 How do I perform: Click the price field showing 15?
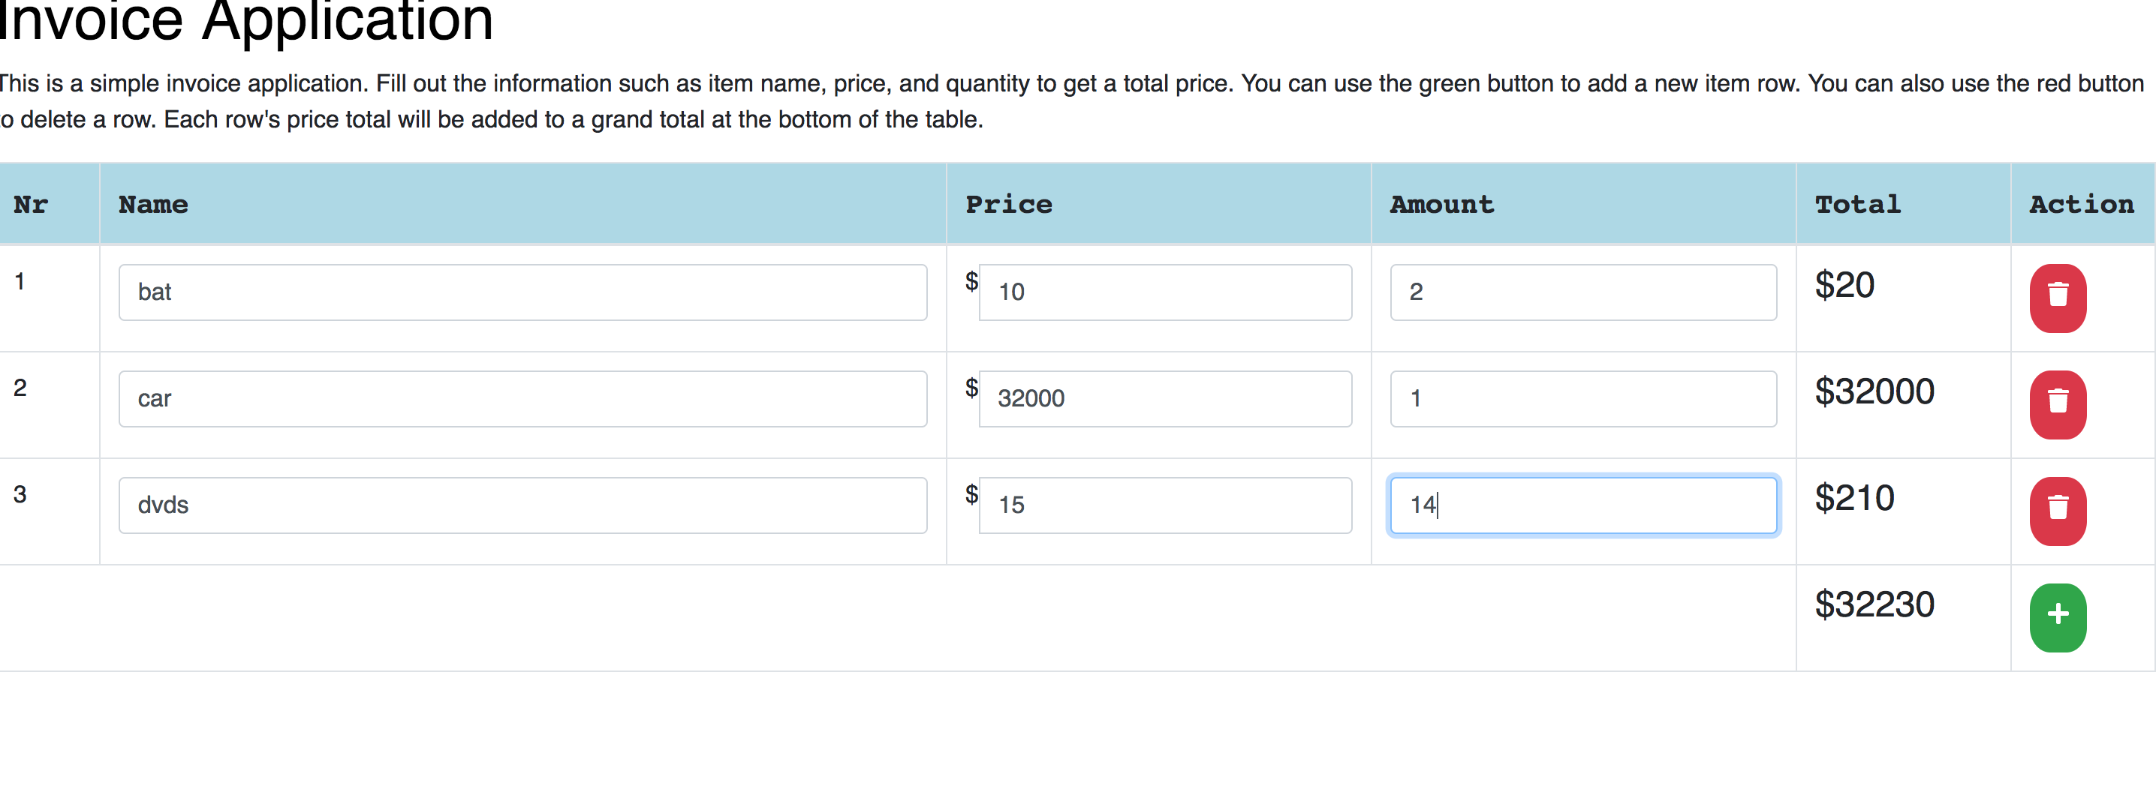pos(1164,505)
